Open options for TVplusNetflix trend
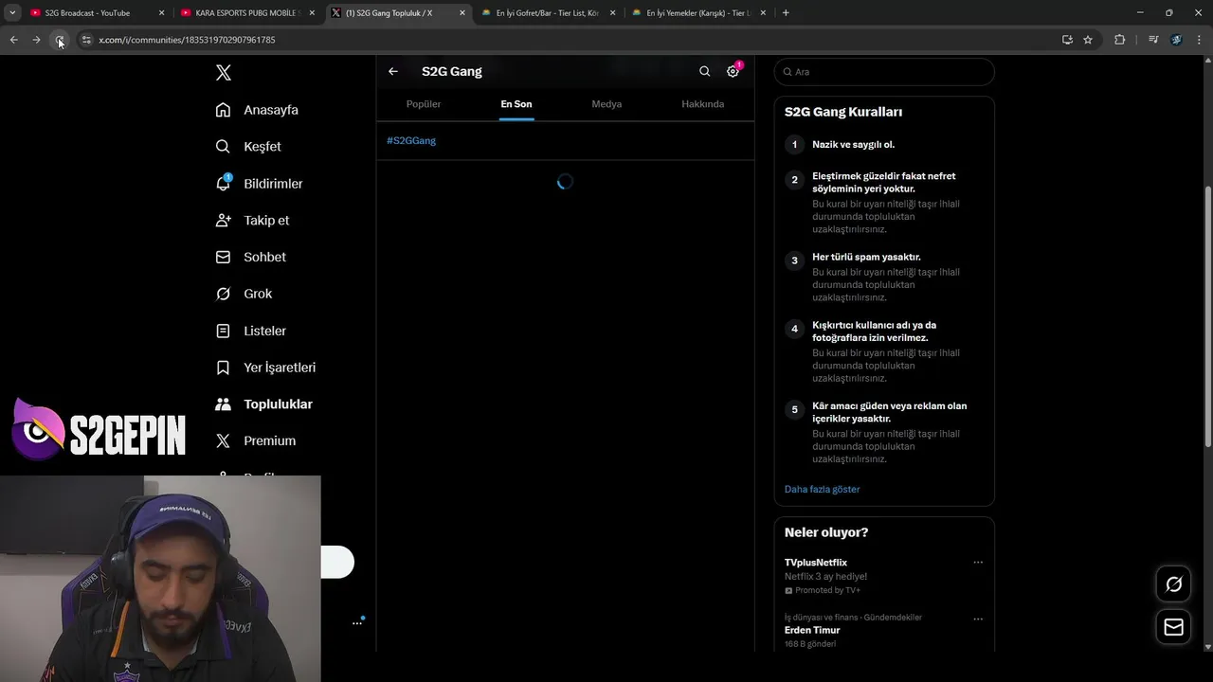This screenshot has width=1213, height=682. [x=978, y=563]
